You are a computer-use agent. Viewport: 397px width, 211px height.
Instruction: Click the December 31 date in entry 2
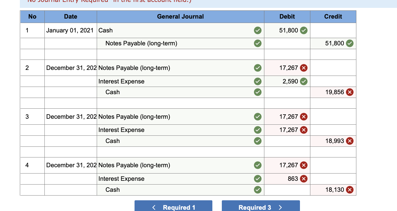pyautogui.click(x=71, y=68)
